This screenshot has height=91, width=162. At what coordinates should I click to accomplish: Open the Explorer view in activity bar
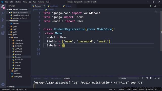pyautogui.click(x=3, y=7)
